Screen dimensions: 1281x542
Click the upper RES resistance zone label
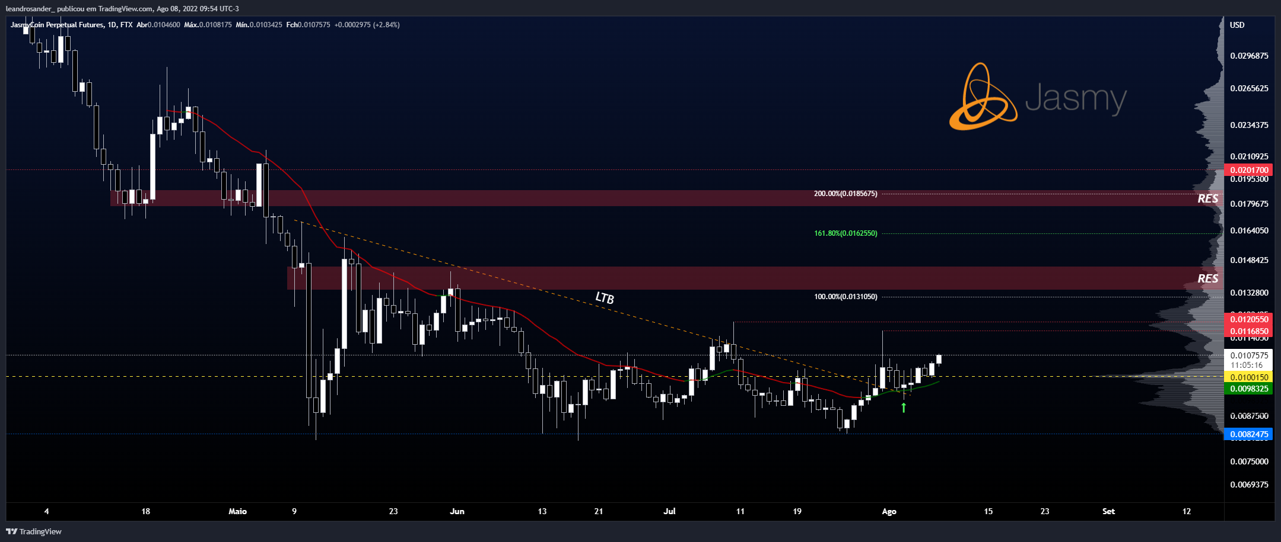pos(1207,198)
